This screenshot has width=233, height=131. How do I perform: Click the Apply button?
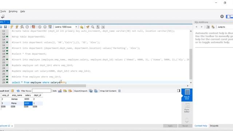(170, 126)
